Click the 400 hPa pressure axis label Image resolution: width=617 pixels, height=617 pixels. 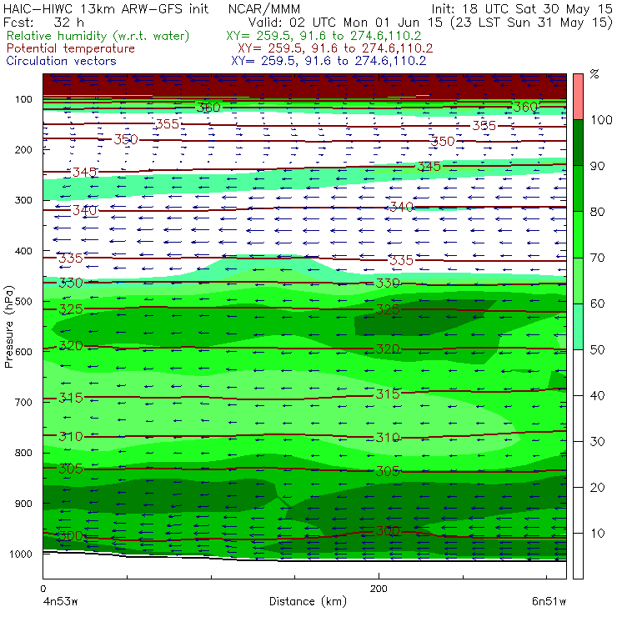23,251
